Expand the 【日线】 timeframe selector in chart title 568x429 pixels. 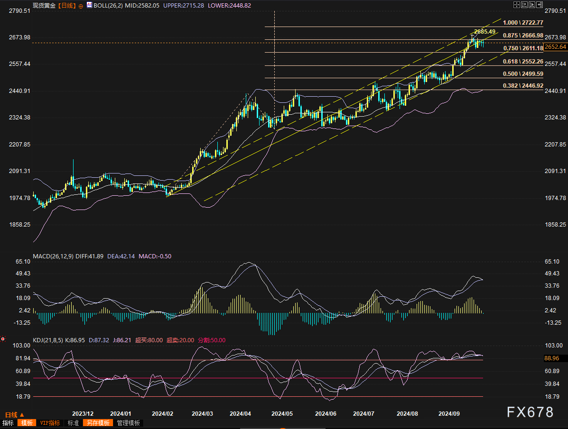(67, 6)
